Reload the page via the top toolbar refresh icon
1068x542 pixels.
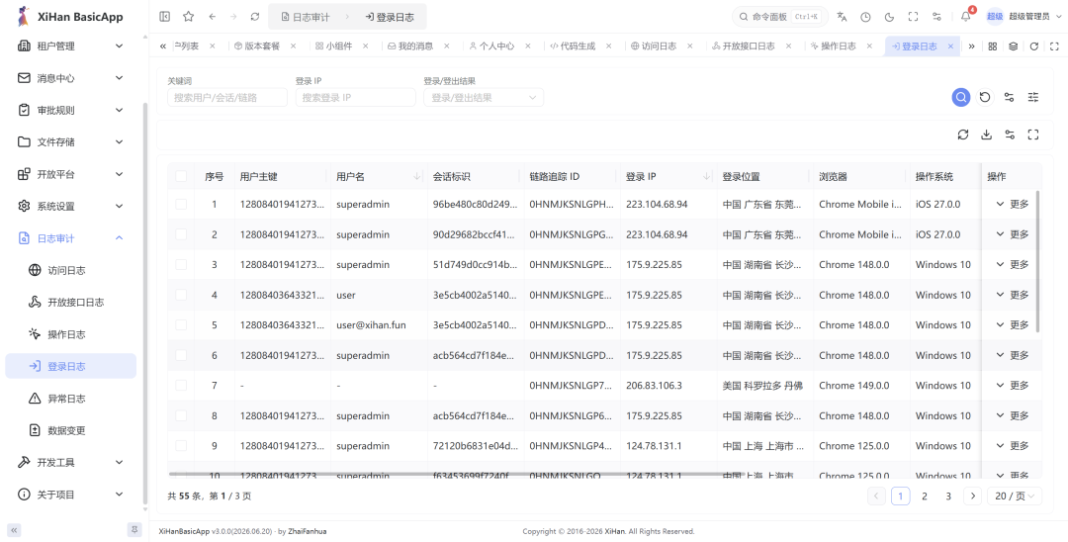click(x=255, y=17)
